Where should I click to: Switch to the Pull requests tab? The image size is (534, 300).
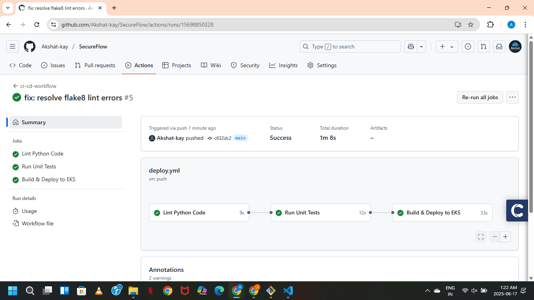click(95, 65)
